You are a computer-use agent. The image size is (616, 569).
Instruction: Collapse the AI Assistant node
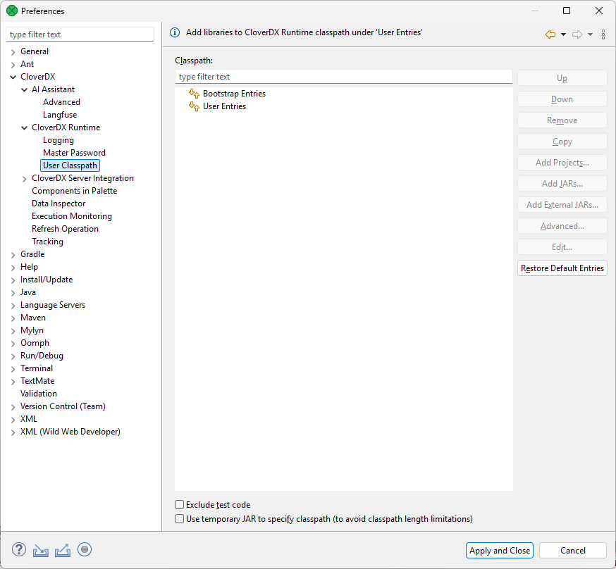pyautogui.click(x=25, y=90)
